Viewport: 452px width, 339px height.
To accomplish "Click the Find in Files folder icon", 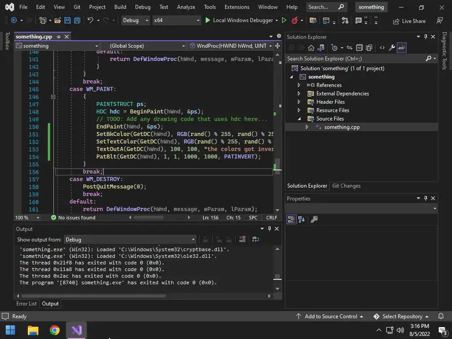I will coord(313,20).
